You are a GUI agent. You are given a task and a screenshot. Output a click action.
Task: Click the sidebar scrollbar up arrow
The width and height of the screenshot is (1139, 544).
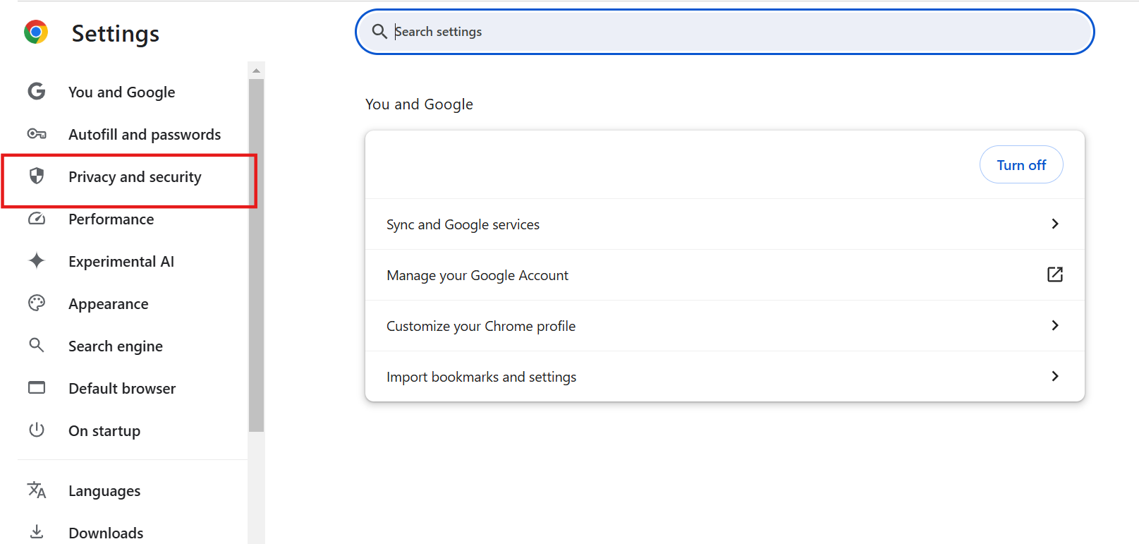[257, 71]
